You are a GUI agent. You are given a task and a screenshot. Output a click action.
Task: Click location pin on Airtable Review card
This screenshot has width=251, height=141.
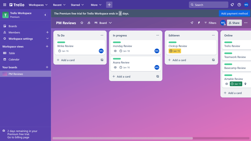(x=245, y=84)
